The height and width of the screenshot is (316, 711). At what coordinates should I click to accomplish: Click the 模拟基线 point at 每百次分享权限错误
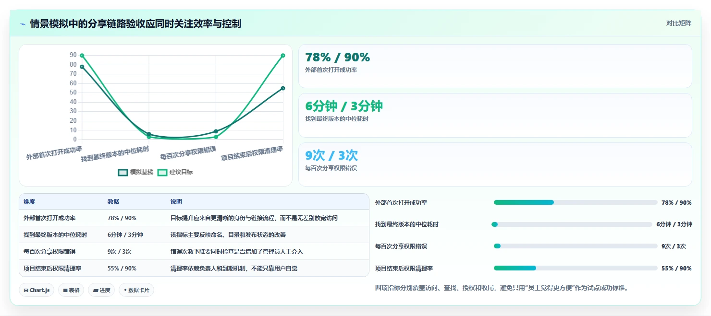[x=216, y=131]
